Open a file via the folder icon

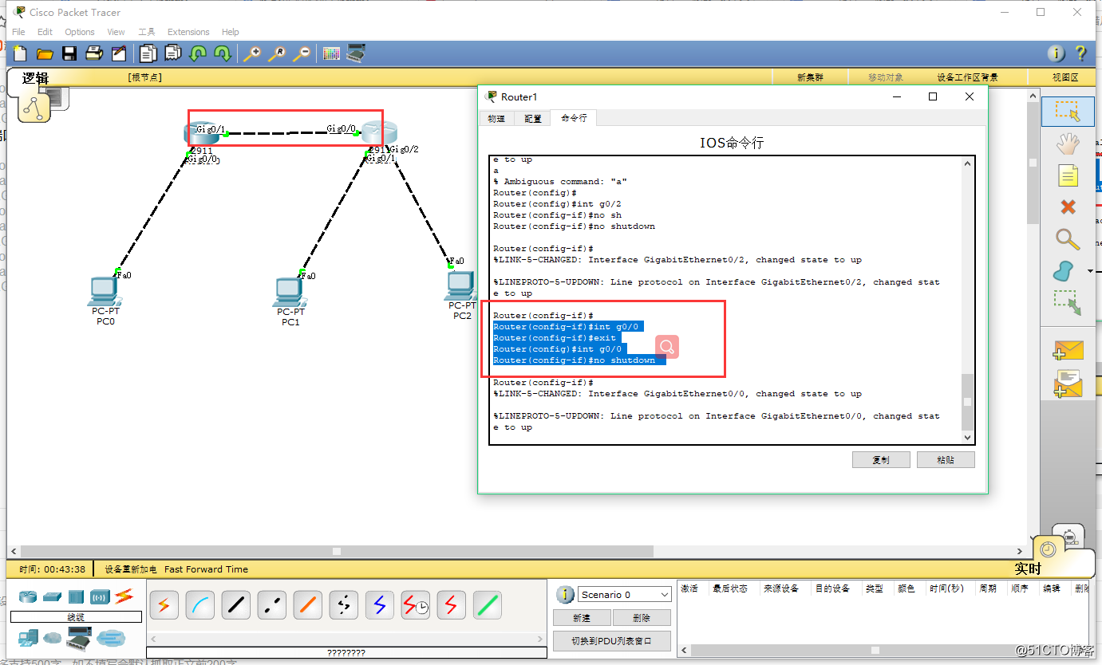pos(45,53)
